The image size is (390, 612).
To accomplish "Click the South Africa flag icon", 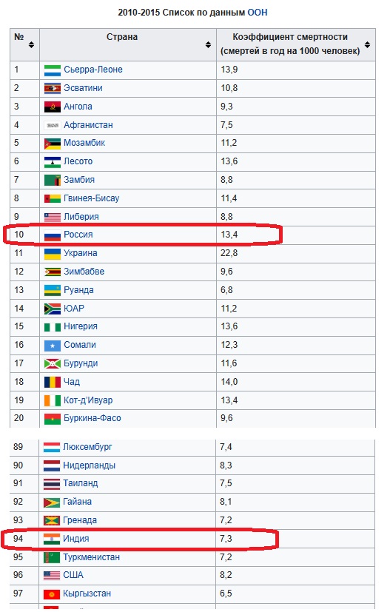I will coord(53,309).
